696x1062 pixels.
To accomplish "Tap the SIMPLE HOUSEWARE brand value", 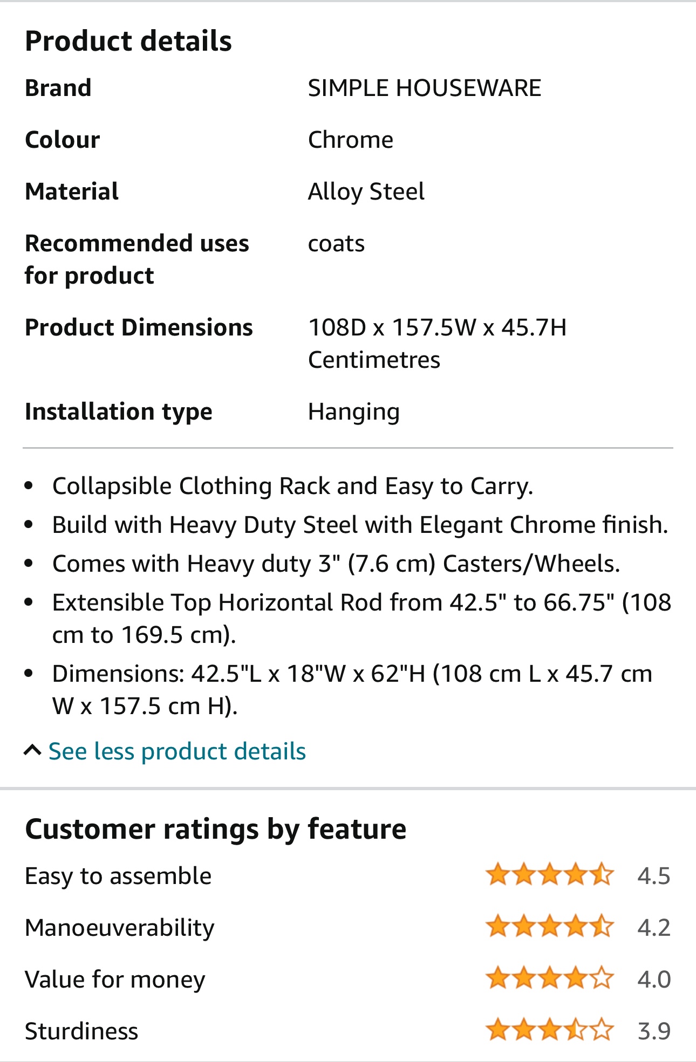I will click(425, 88).
